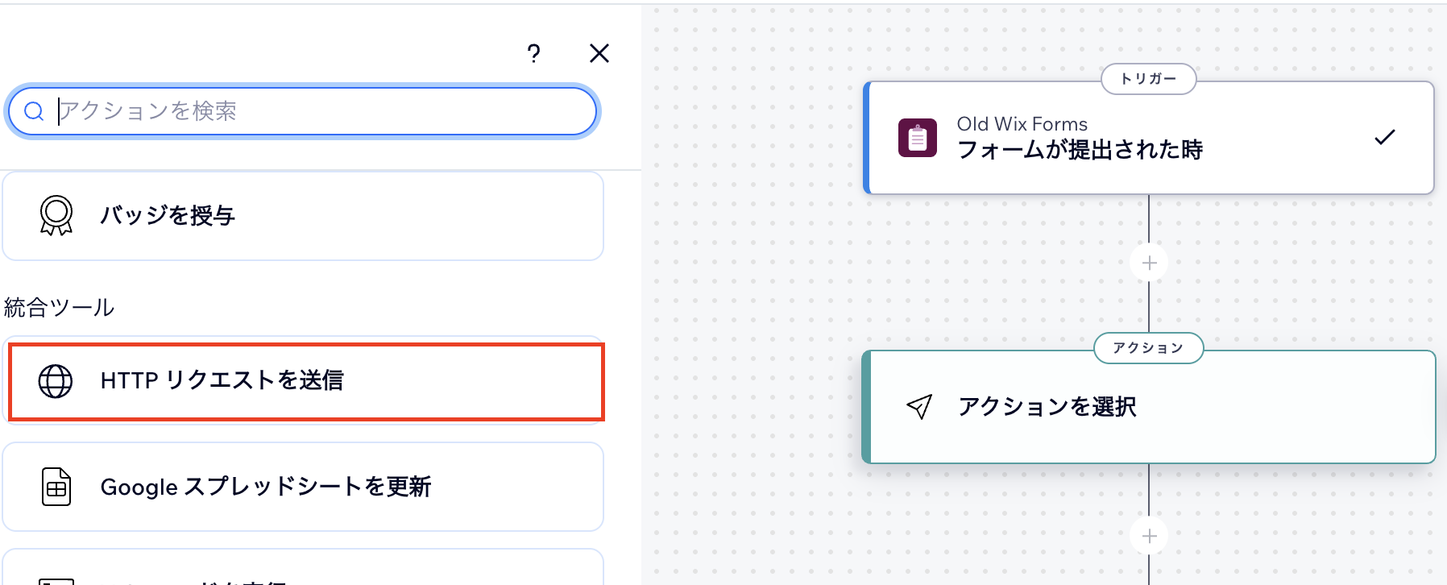Click the checkmark on the trigger card
Image resolution: width=1447 pixels, height=585 pixels.
[x=1384, y=138]
